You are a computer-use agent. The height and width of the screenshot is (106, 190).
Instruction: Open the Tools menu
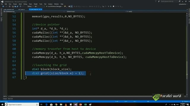point(41,4)
